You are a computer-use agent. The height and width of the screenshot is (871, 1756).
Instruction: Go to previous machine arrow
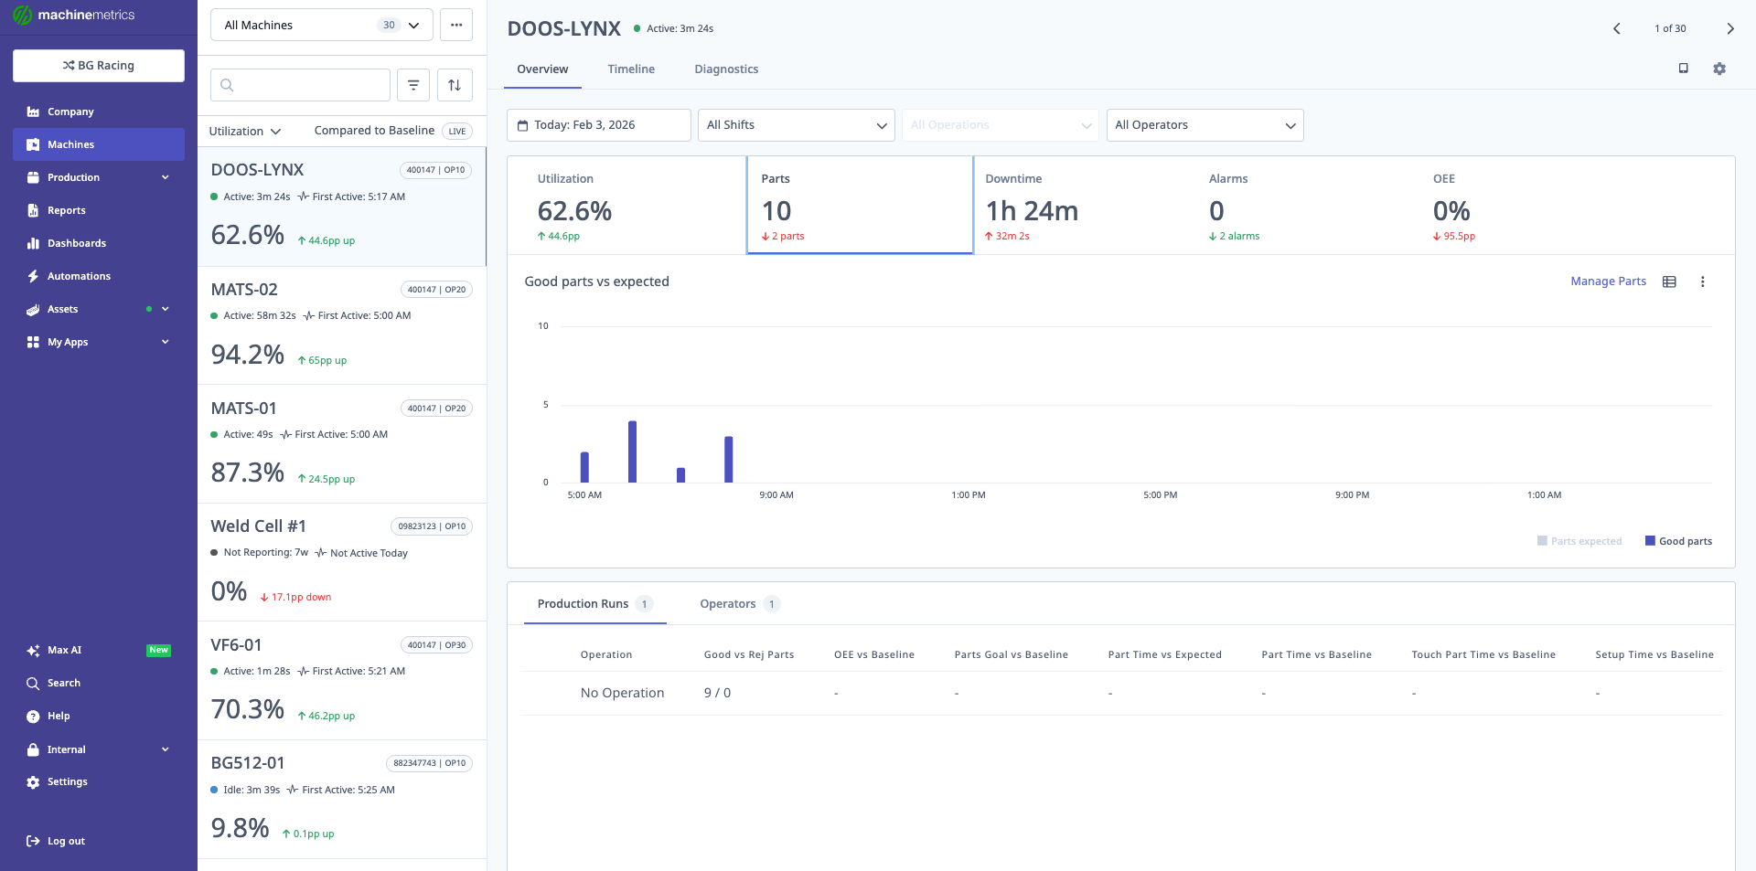tap(1617, 28)
